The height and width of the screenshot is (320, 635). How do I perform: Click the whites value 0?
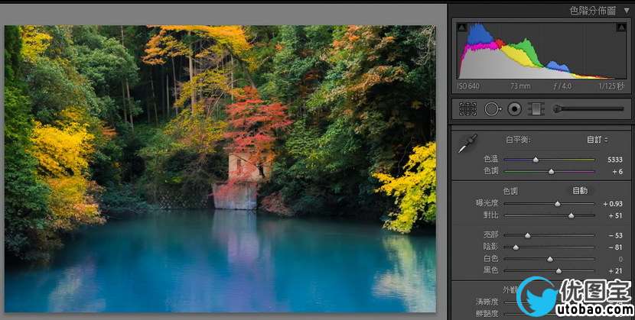pos(620,259)
